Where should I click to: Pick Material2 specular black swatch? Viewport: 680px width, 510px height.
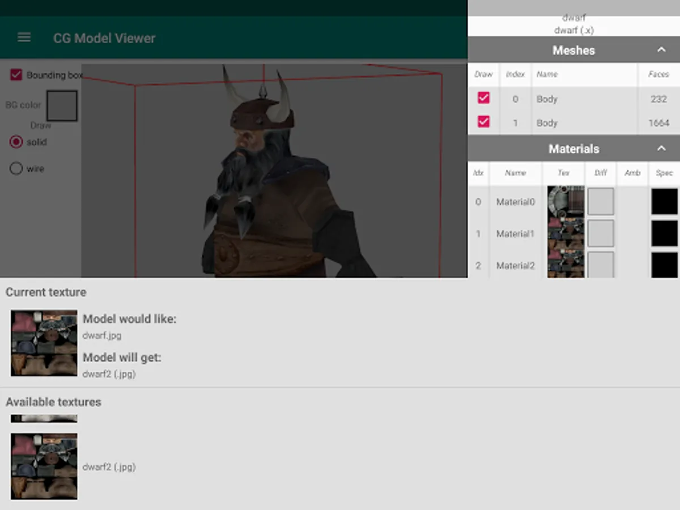[664, 265]
